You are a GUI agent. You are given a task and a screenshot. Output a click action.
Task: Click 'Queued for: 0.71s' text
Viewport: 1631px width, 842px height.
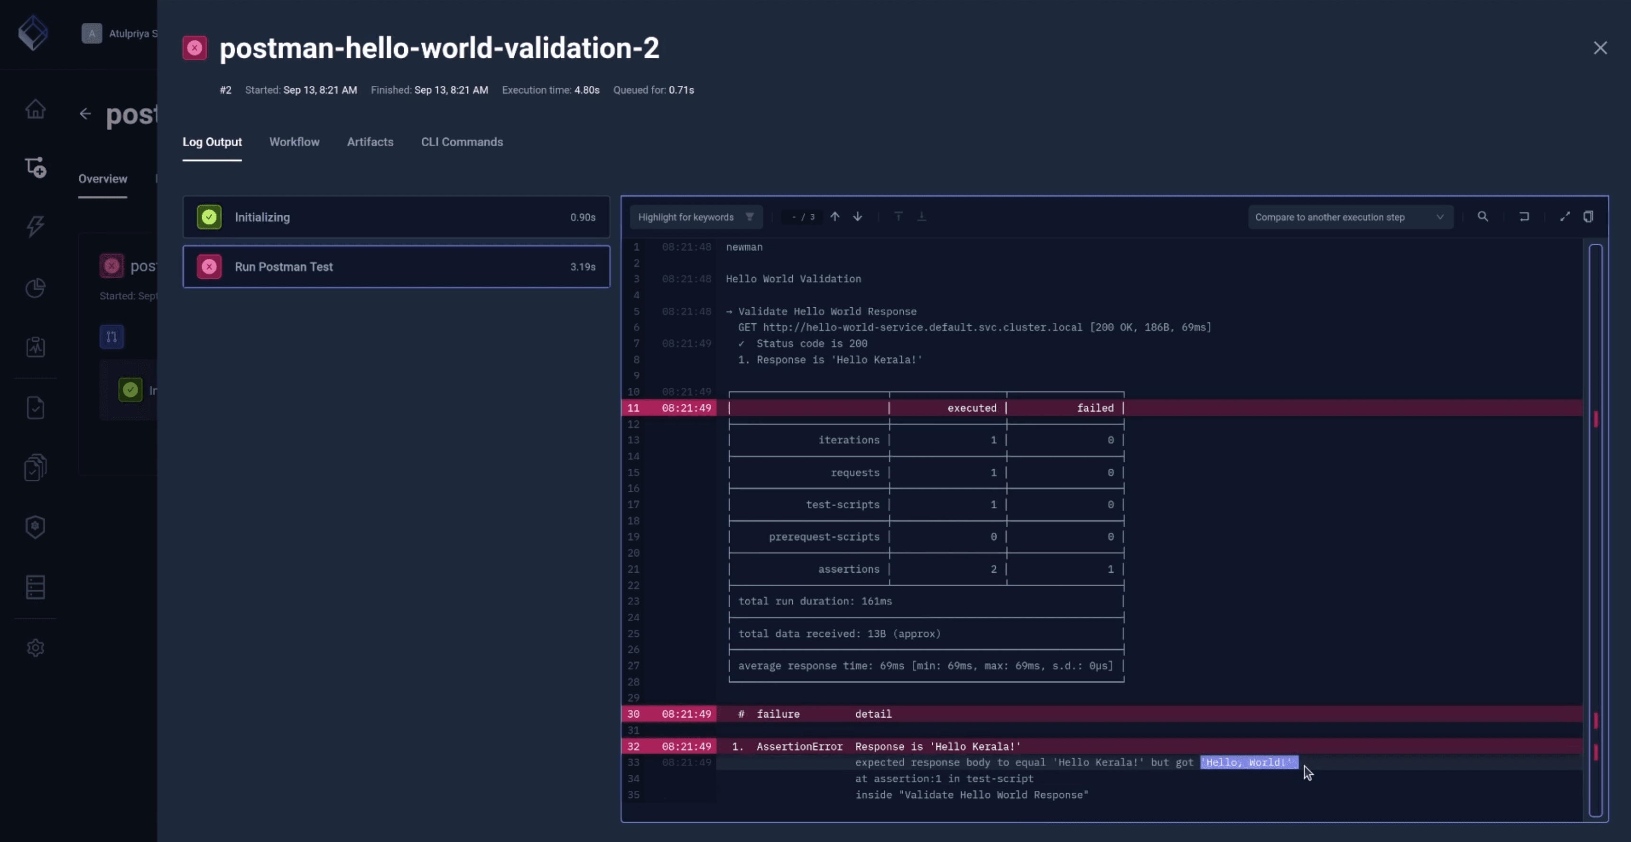pos(653,90)
